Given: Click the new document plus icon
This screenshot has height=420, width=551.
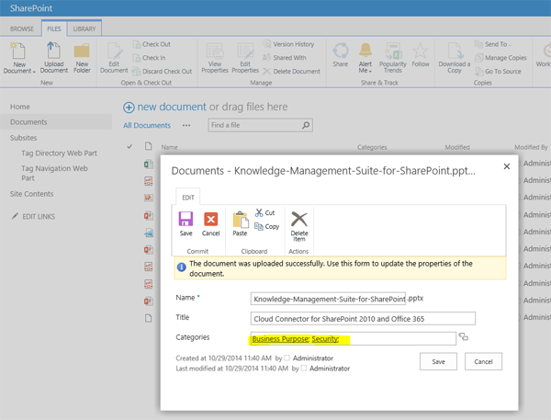Looking at the screenshot, I should click(x=129, y=108).
